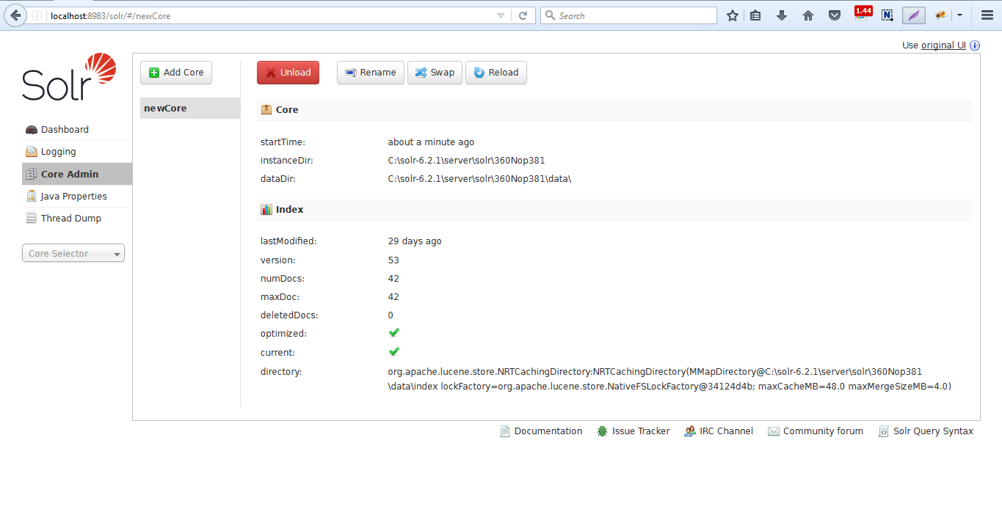Click the startTime value about a minute ago
The width and height of the screenshot is (1002, 512).
click(x=431, y=142)
